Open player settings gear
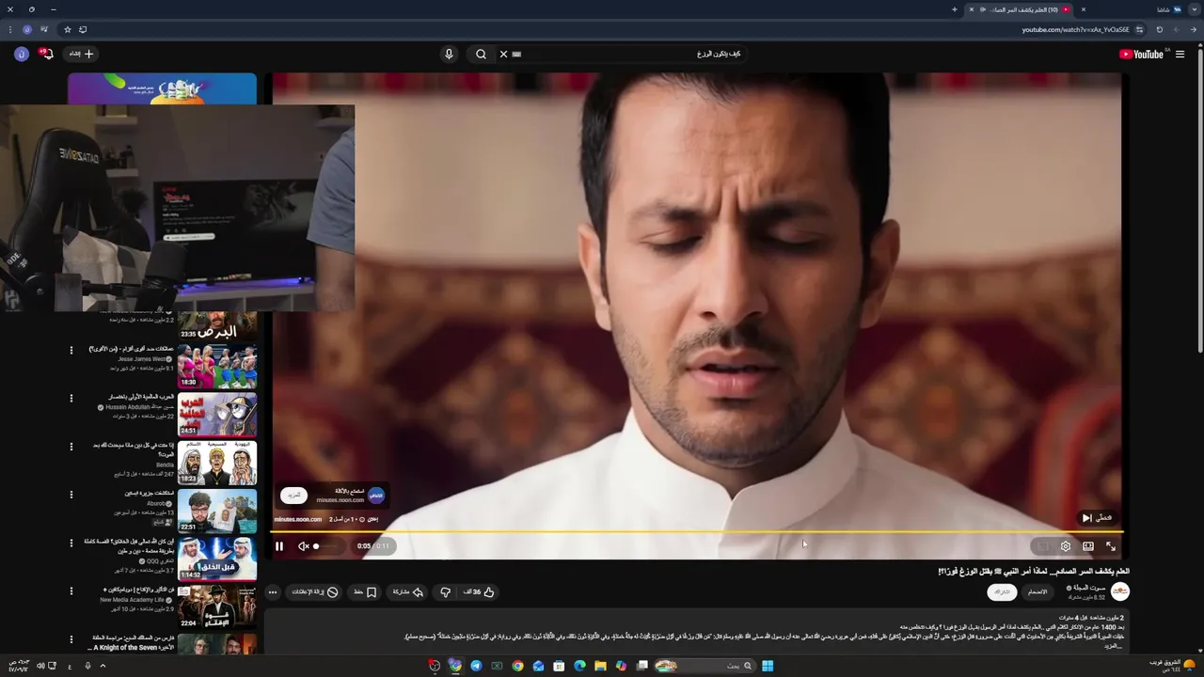 (1066, 546)
